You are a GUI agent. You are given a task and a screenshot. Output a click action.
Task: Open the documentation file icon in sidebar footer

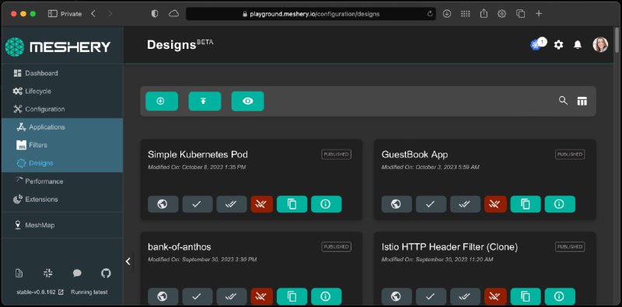pyautogui.click(x=19, y=273)
